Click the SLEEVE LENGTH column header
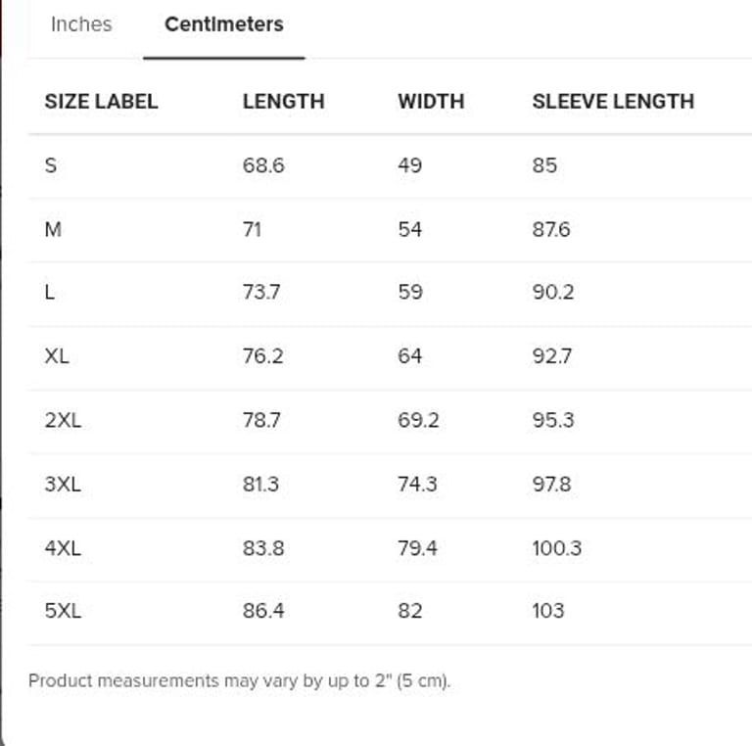 click(x=613, y=101)
